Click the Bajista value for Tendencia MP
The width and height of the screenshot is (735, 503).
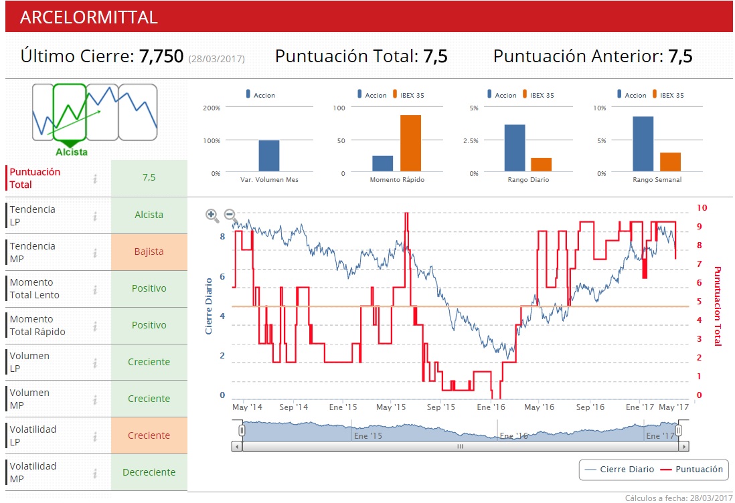click(x=149, y=252)
